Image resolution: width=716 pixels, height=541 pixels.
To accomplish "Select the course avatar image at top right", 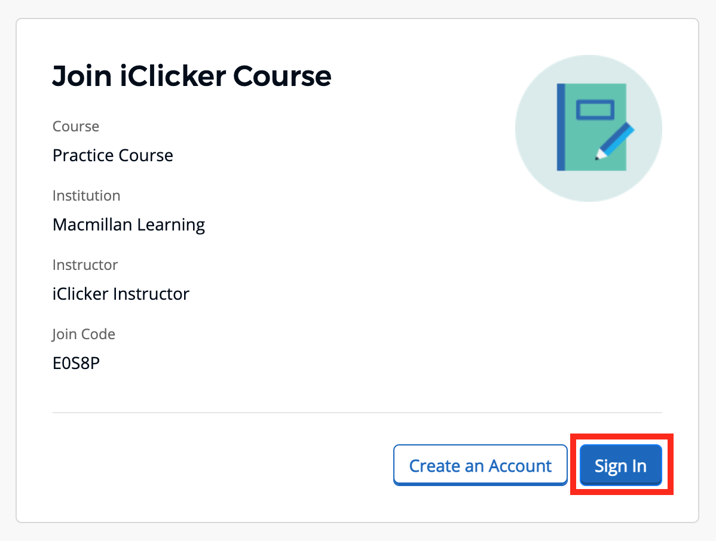I will 589,128.
